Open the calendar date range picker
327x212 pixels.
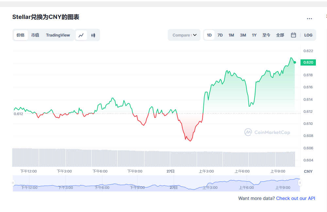[293, 35]
